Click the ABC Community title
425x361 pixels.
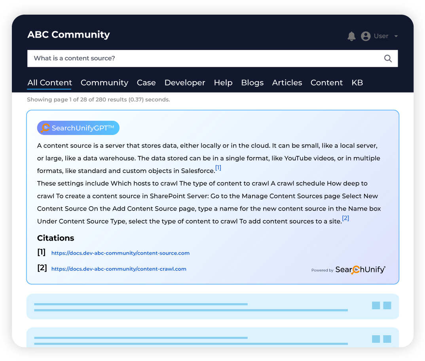click(x=68, y=34)
